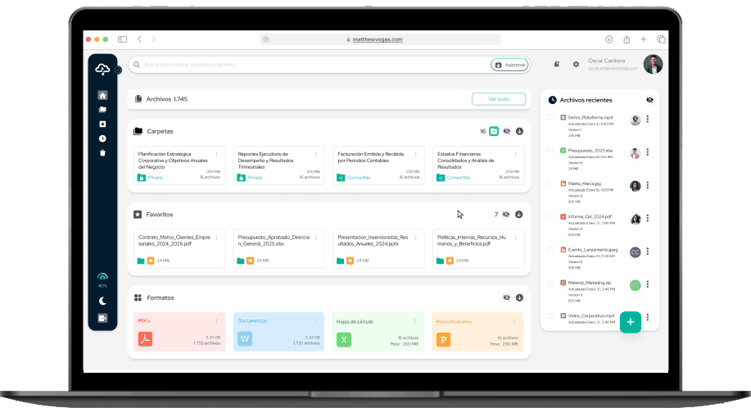Open Presentacion_Inversionistas pptx favorite

[378, 249]
